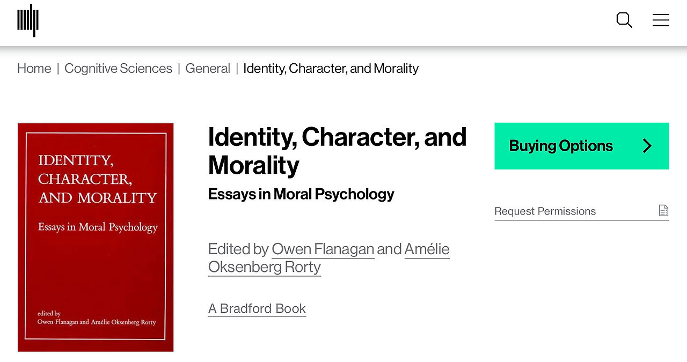687x362 pixels.
Task: Click the current page breadcrumb title
Action: (x=331, y=69)
